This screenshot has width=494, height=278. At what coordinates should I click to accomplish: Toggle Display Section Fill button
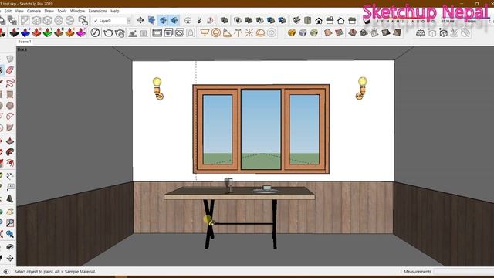174,21
